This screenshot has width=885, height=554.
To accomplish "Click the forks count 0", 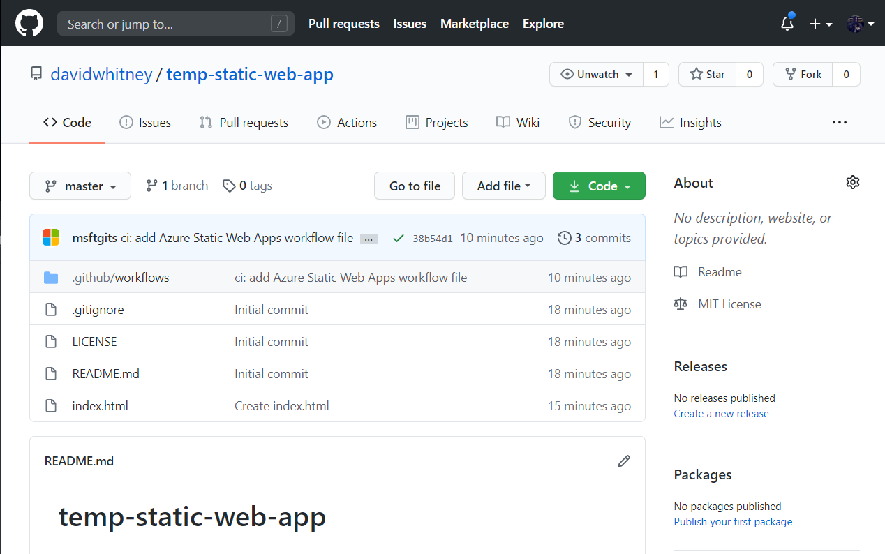I will point(846,75).
